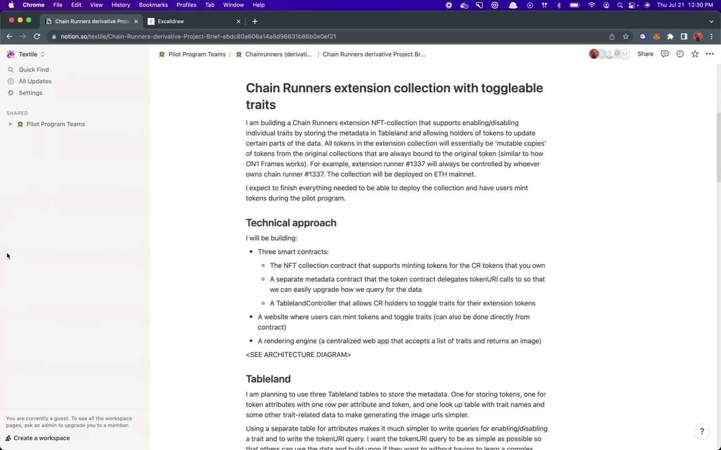Click the <SEE ARCHITECTURE DIAGRAM> text
Screen dimensions: 721x450
click(x=298, y=355)
